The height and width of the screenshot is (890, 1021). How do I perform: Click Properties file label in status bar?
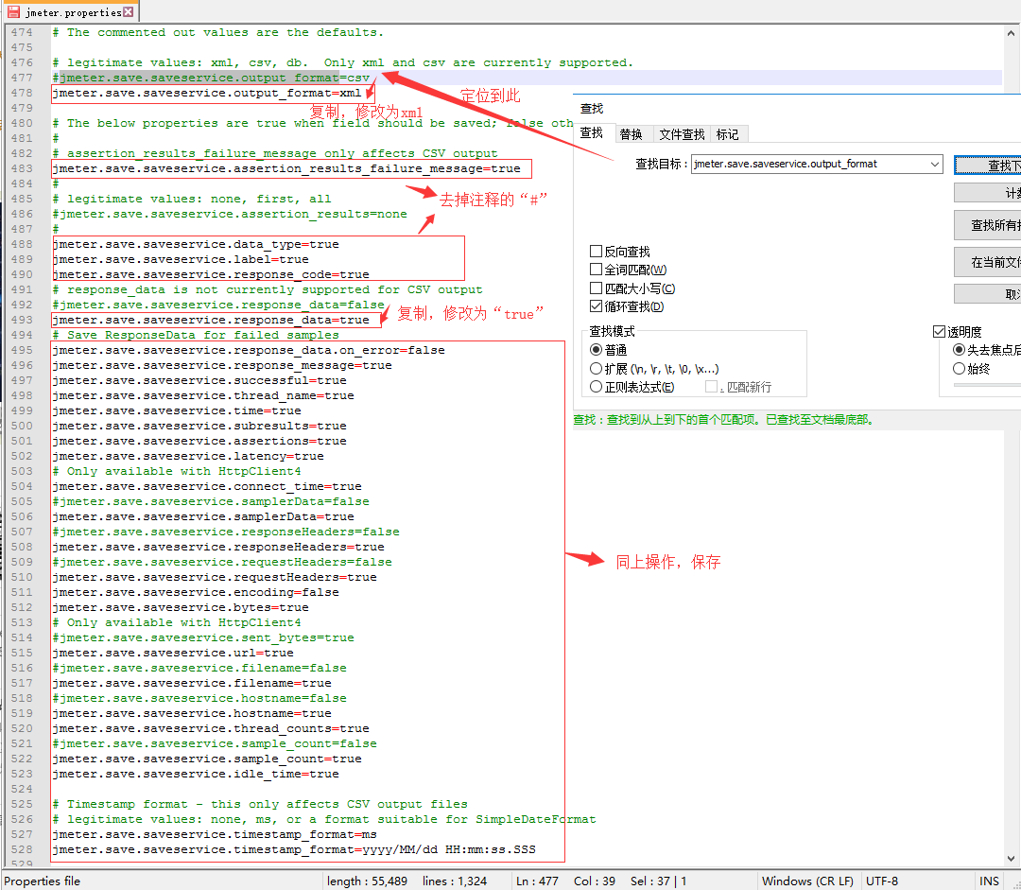[43, 881]
